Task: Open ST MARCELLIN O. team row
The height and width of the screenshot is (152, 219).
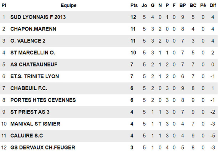Action: coord(32,53)
